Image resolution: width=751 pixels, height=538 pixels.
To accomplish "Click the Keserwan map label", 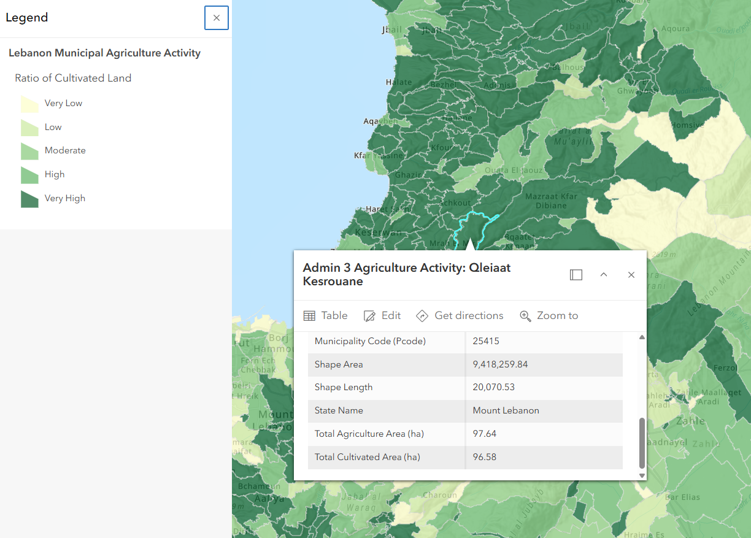I will [x=379, y=232].
